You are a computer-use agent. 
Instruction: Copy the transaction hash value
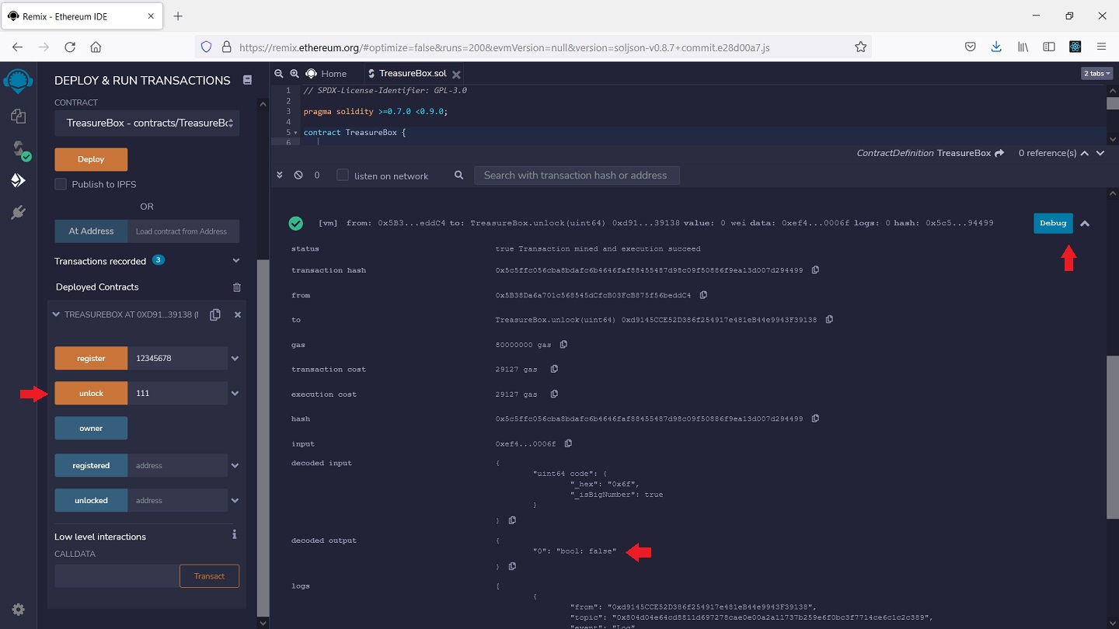tap(815, 270)
